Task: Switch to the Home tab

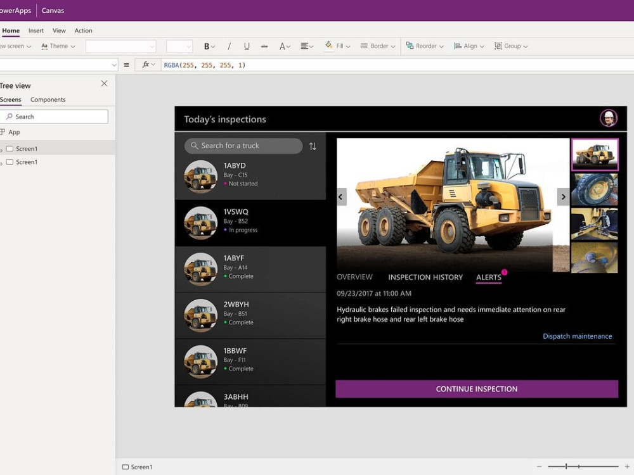Action: pyautogui.click(x=11, y=30)
